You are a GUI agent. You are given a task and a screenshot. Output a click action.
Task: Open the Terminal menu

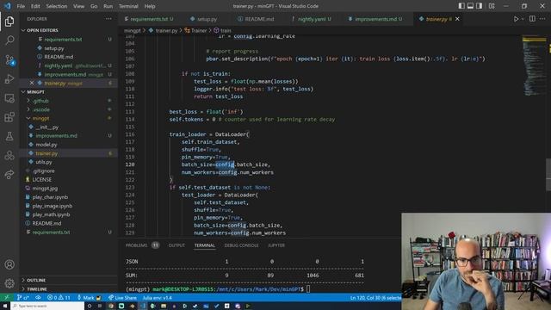[128, 6]
